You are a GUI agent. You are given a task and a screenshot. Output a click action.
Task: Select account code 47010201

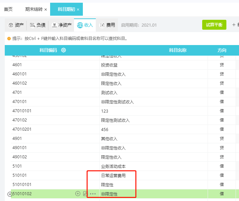click(22, 129)
